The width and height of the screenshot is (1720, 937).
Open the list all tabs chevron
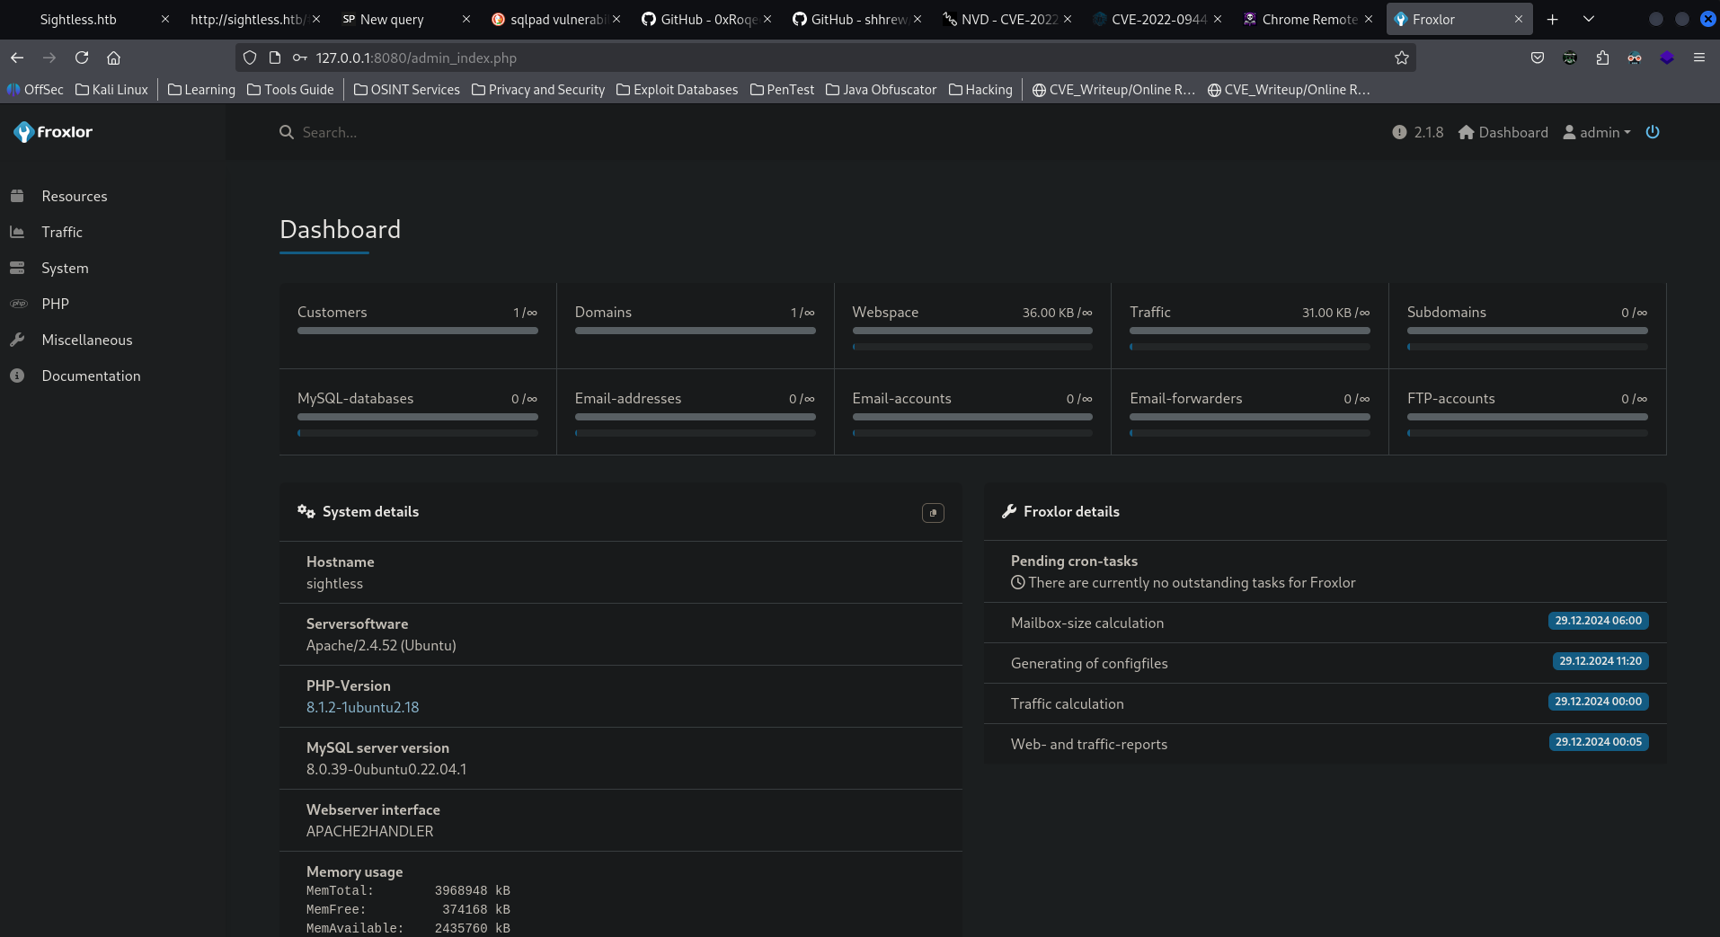(x=1588, y=19)
